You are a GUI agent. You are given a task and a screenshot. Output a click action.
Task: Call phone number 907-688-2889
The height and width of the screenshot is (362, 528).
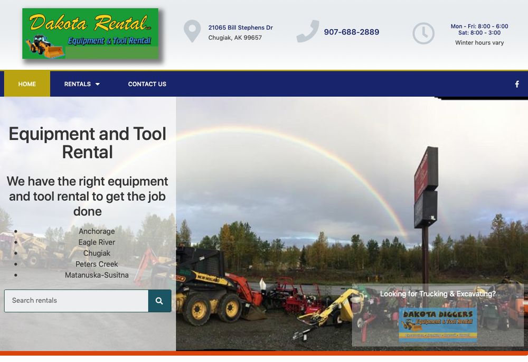(x=351, y=32)
